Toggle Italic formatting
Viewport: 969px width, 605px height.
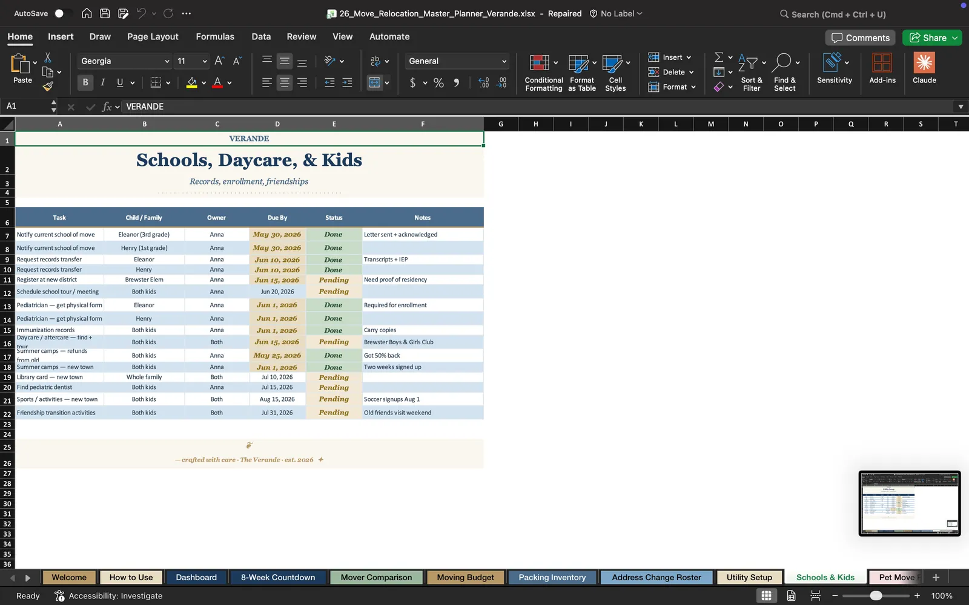tap(102, 82)
